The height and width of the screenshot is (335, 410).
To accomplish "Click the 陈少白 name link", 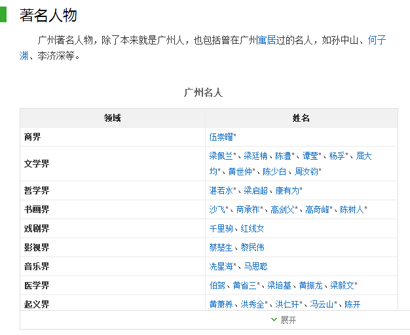I will (274, 171).
